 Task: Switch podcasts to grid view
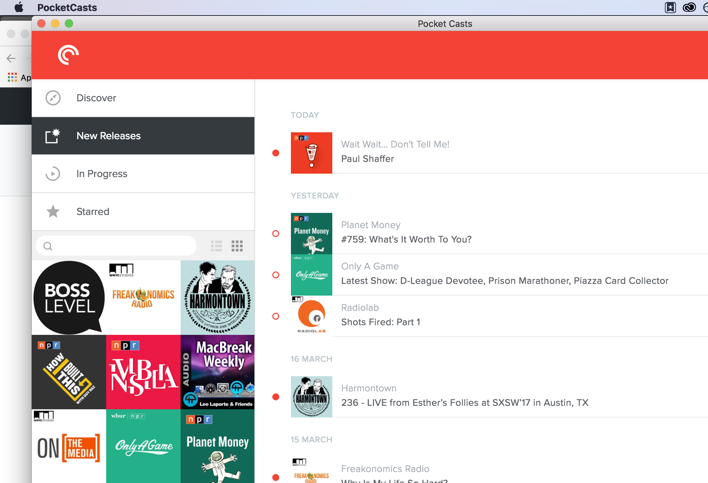237,246
